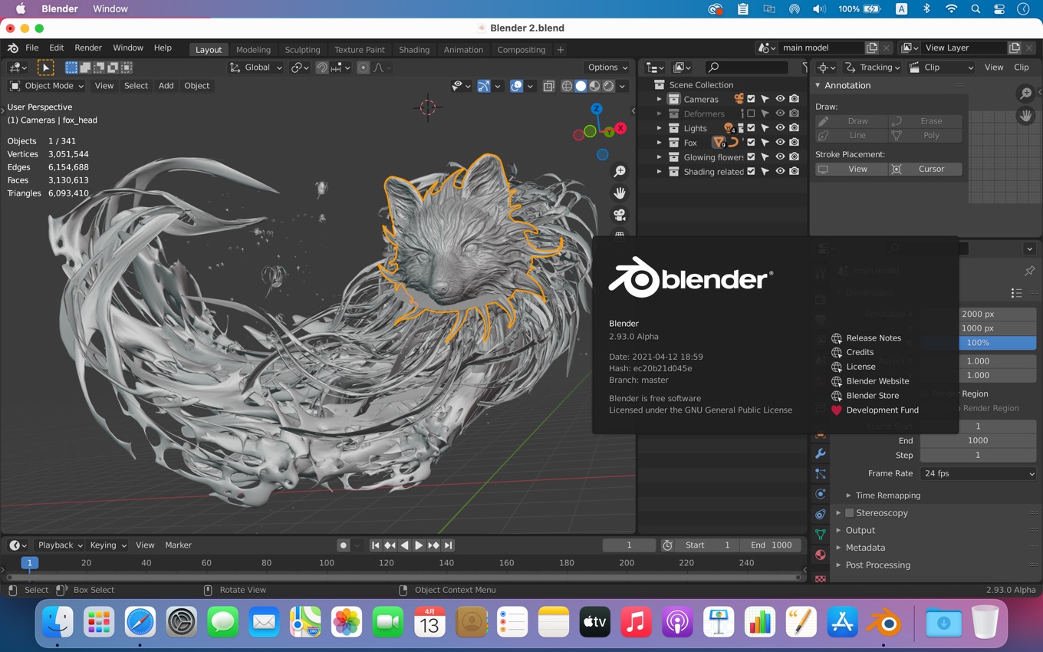This screenshot has width=1043, height=652.
Task: Open the Modifier wrench properties tab
Action: point(821,453)
